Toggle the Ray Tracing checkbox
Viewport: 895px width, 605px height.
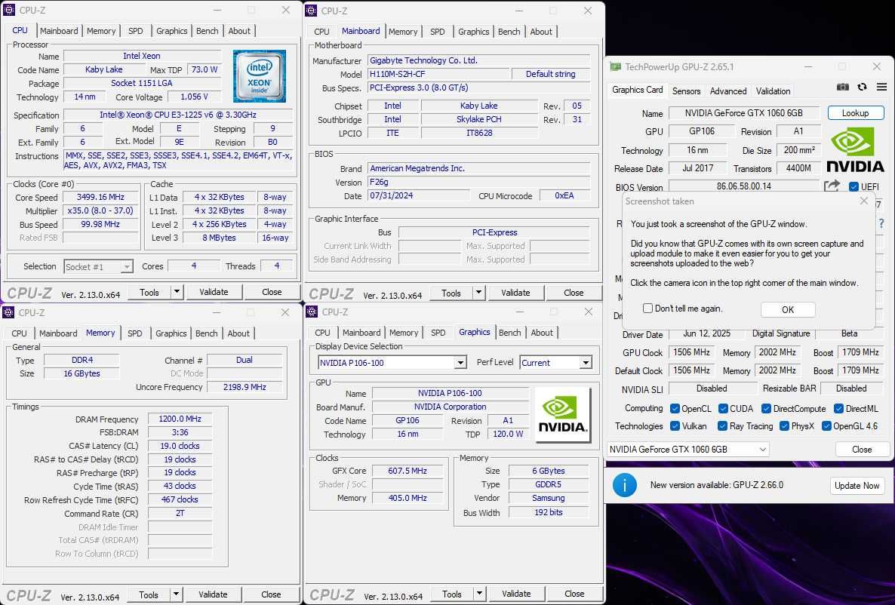pyautogui.click(x=723, y=425)
